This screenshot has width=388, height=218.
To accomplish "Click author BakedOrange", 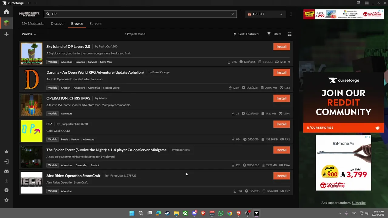I will click(x=161, y=72).
